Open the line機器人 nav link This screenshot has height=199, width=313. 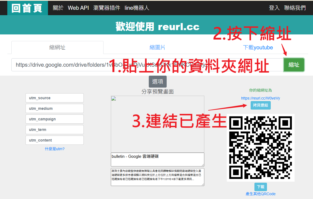[x=137, y=8]
